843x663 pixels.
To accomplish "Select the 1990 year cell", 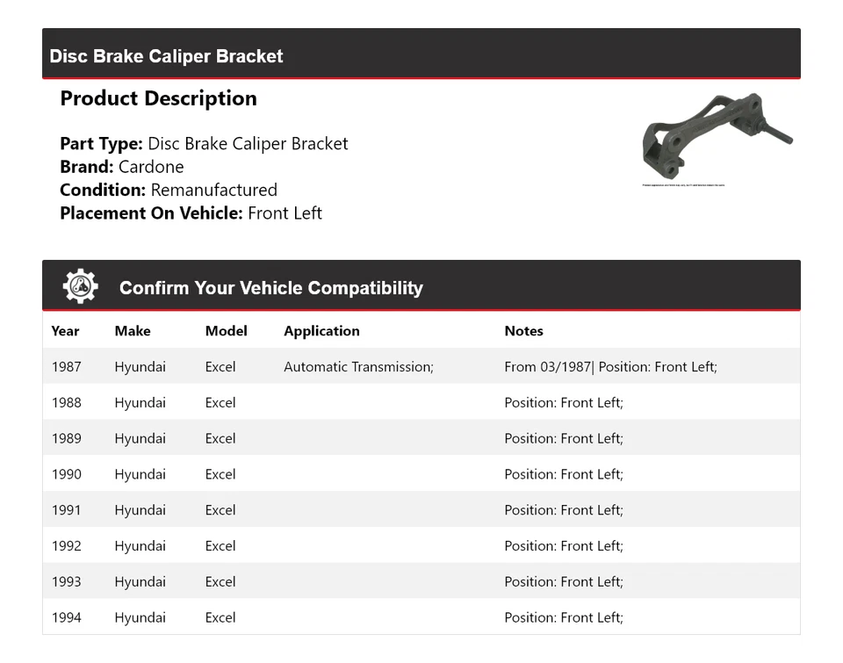I will click(x=66, y=474).
